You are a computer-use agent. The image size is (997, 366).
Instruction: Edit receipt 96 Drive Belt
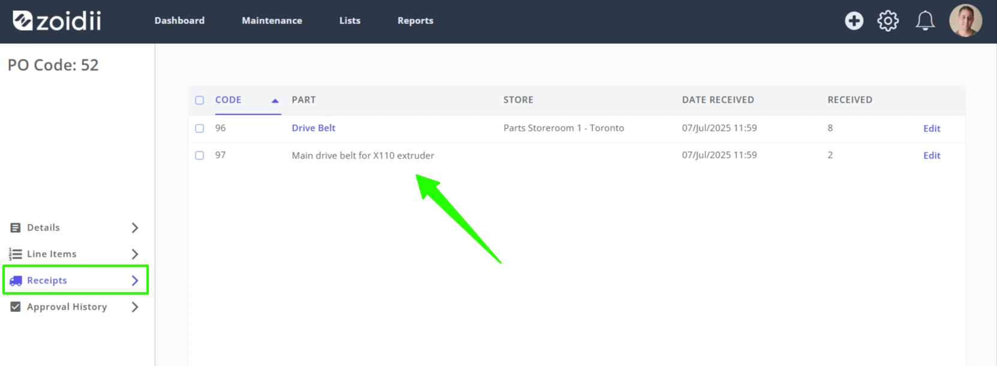[932, 128]
